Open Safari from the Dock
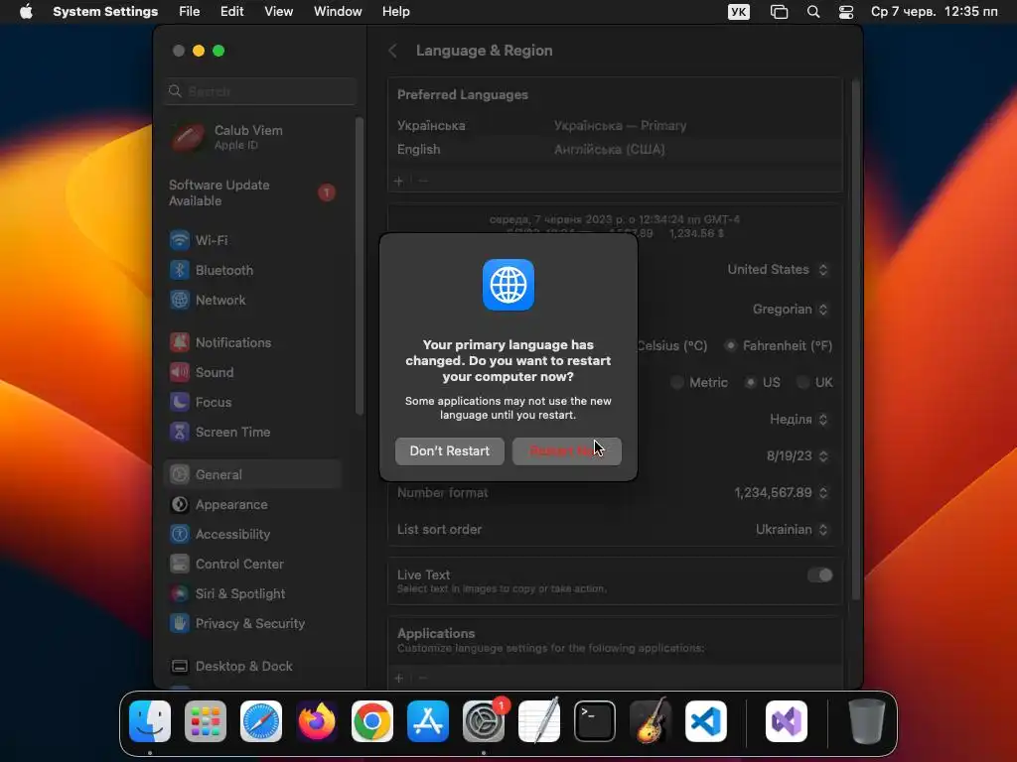This screenshot has width=1017, height=762. [x=261, y=721]
